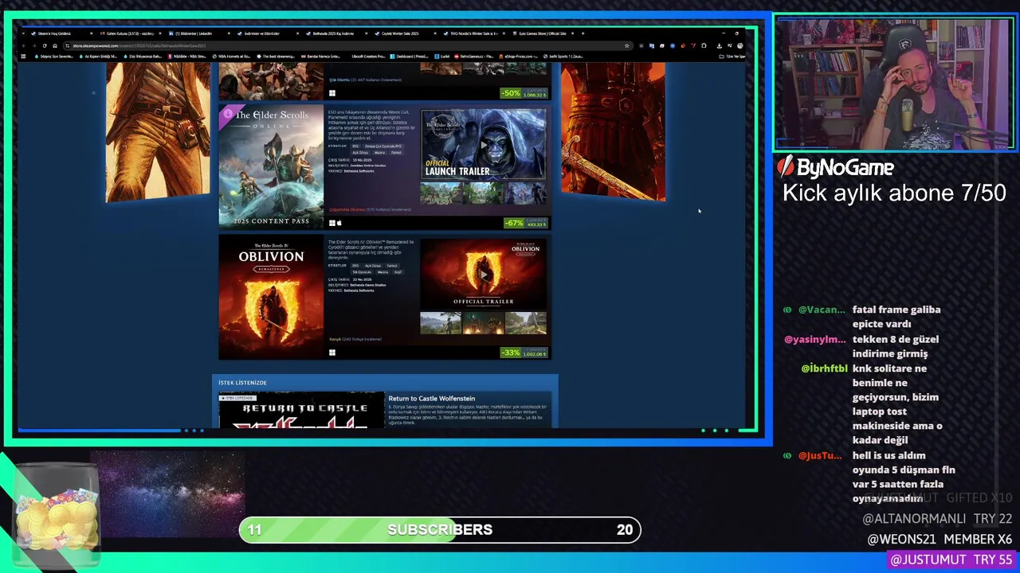The width and height of the screenshot is (1020, 573).
Task: Open Return to Castle Wolfenstein banner image
Action: click(x=301, y=410)
